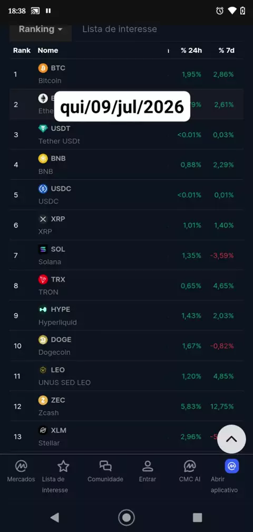Sort by the % 24h column header
The height and width of the screenshot is (532, 253).
click(191, 51)
